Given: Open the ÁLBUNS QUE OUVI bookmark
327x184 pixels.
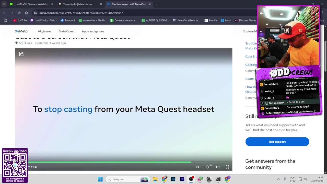Looking at the screenshot, I should (155, 20).
